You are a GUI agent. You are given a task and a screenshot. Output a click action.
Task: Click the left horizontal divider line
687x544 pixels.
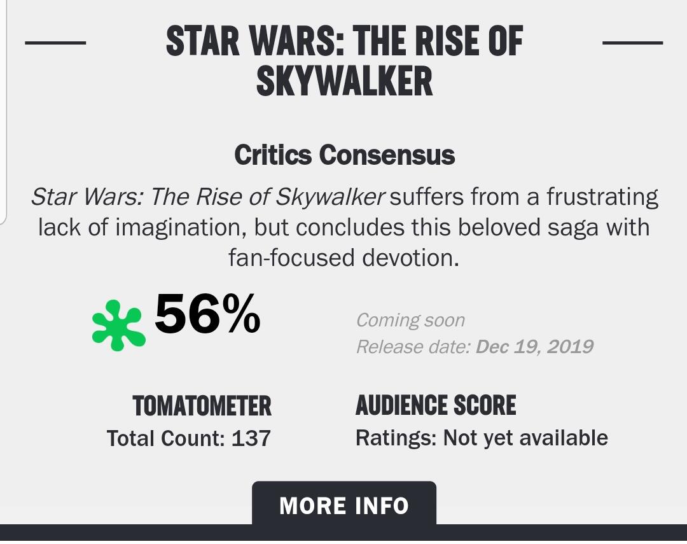tap(55, 43)
